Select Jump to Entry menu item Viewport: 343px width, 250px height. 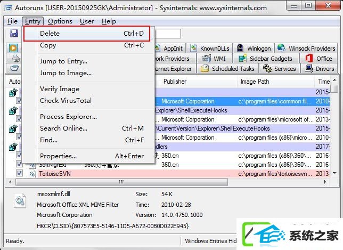[88, 61]
